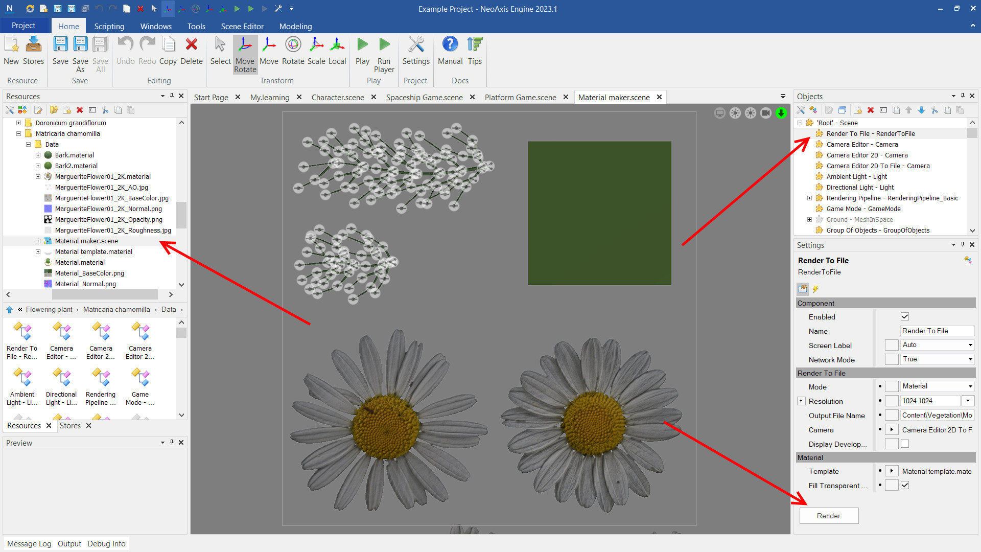Screen dimensions: 981x552
Task: Toggle the Enabled checkbox
Action: pyautogui.click(x=905, y=317)
